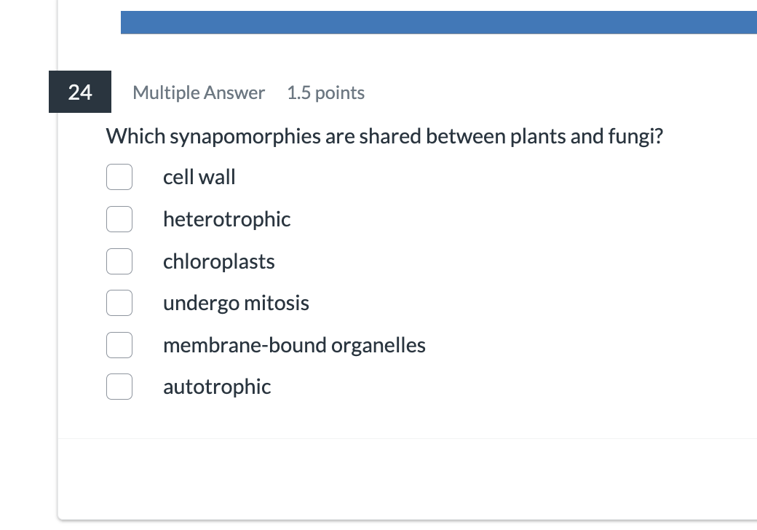
Task: Select the 'heterotrophic' answer text
Action: click(x=226, y=219)
